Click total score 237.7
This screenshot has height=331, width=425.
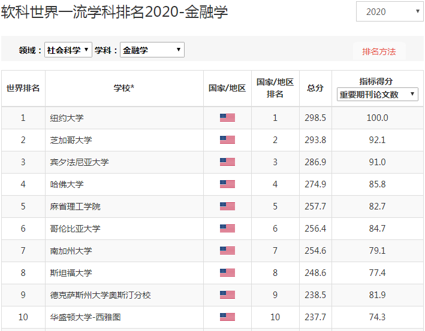pos(315,317)
